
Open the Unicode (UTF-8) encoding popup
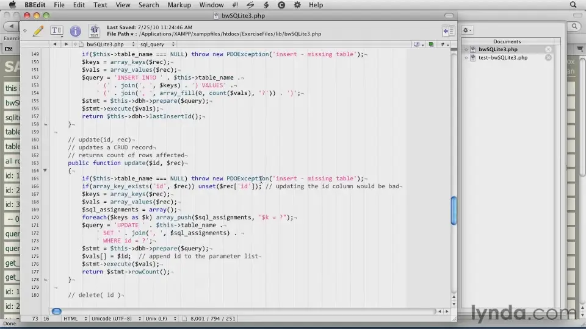click(116, 319)
